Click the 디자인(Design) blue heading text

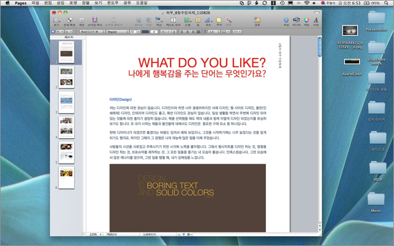[121, 100]
